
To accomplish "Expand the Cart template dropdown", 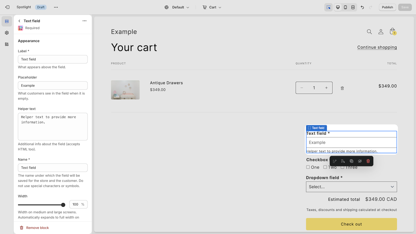I will 212,7.
